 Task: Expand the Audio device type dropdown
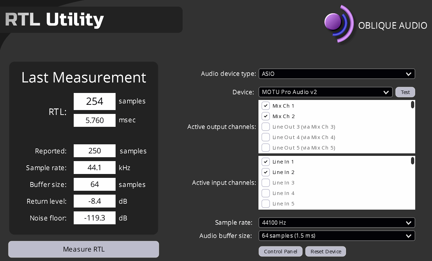coord(336,74)
